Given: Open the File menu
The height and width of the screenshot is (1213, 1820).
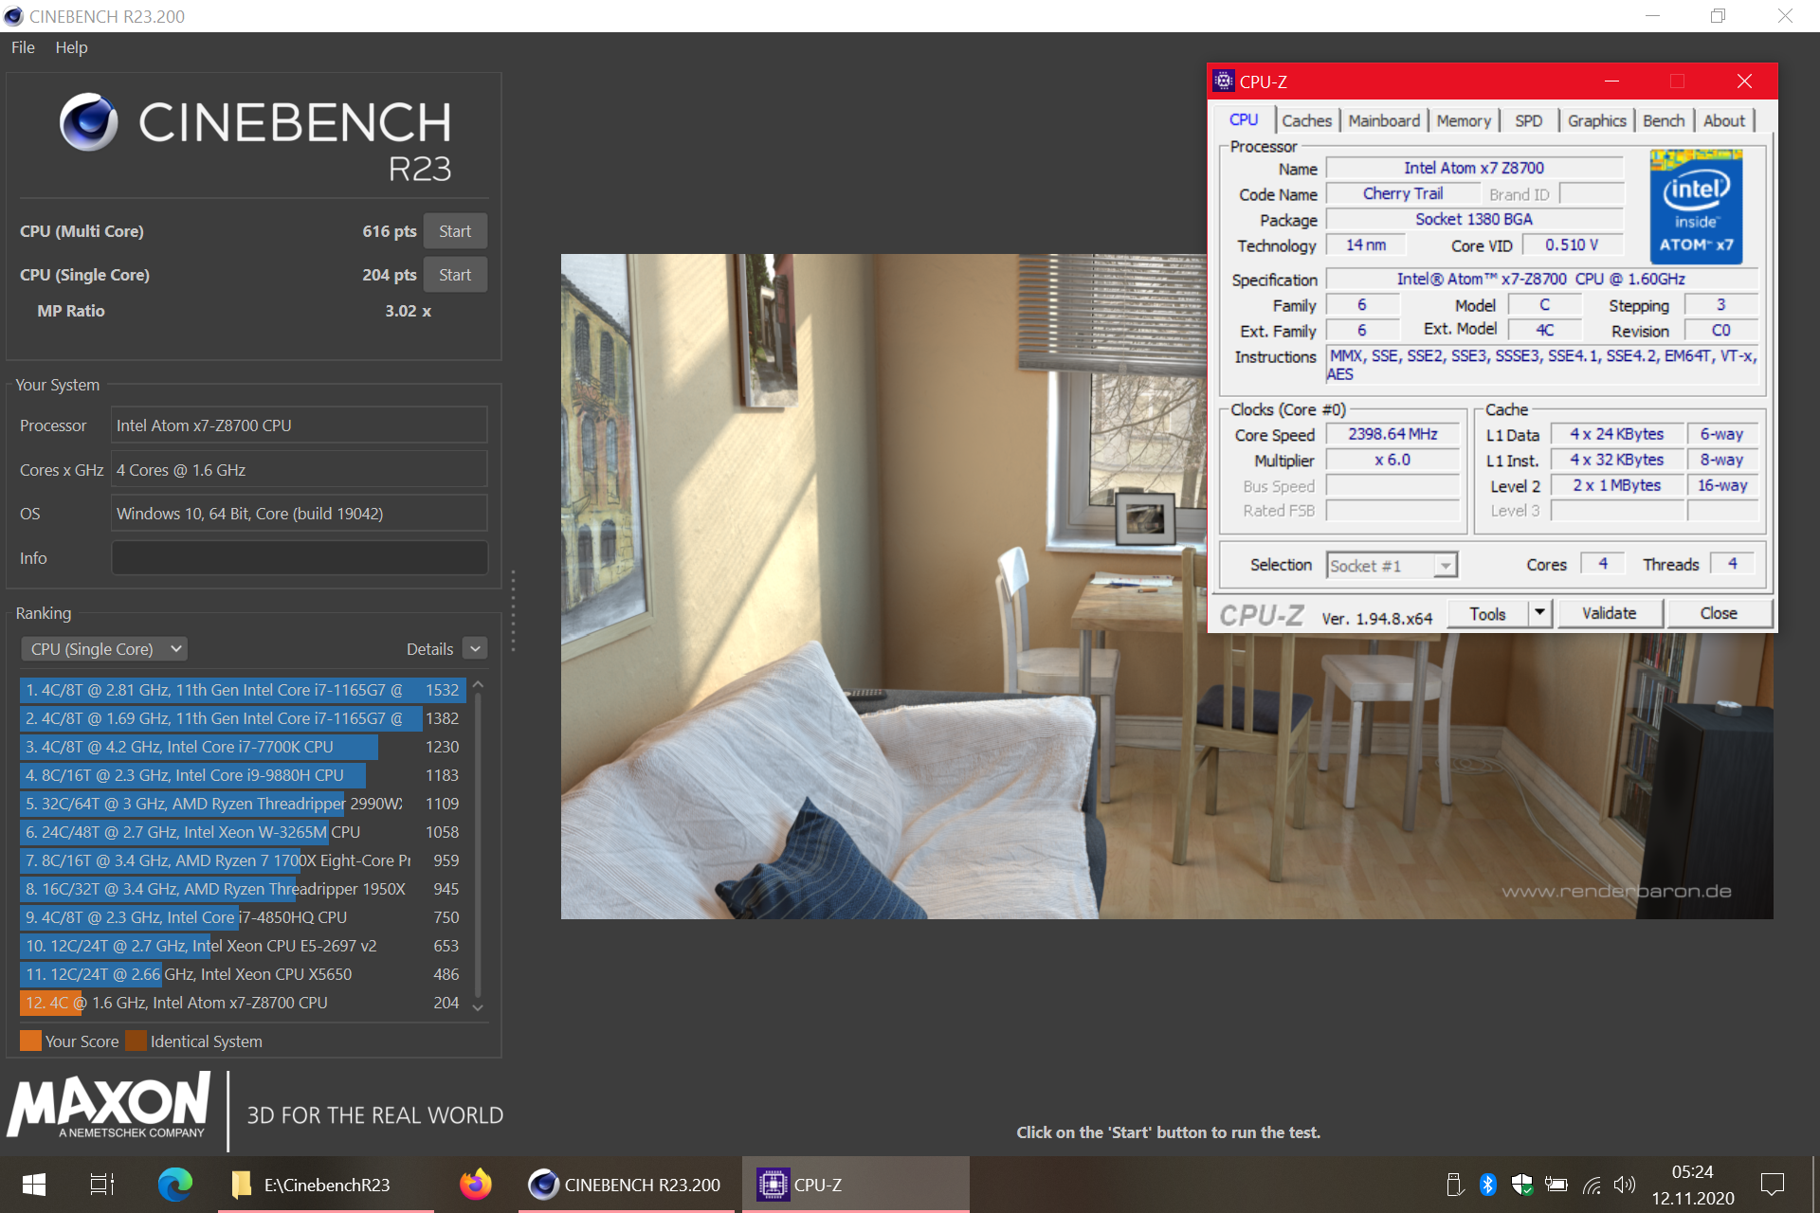Looking at the screenshot, I should coord(23,47).
